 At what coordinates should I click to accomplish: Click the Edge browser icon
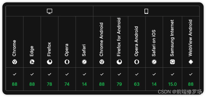(32, 62)
